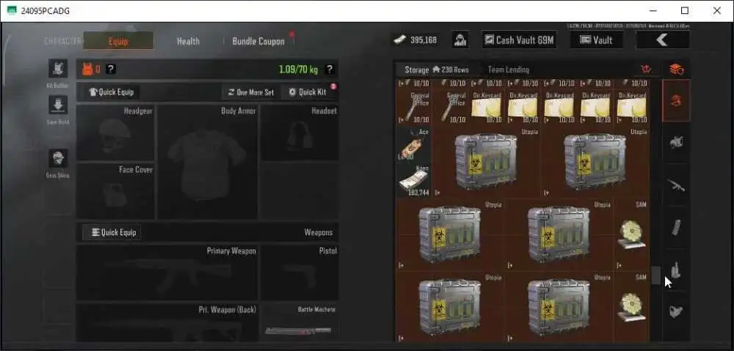Open help icon beside weight 1.09/70 kg
Screen dimensions: 734x351
[330, 69]
